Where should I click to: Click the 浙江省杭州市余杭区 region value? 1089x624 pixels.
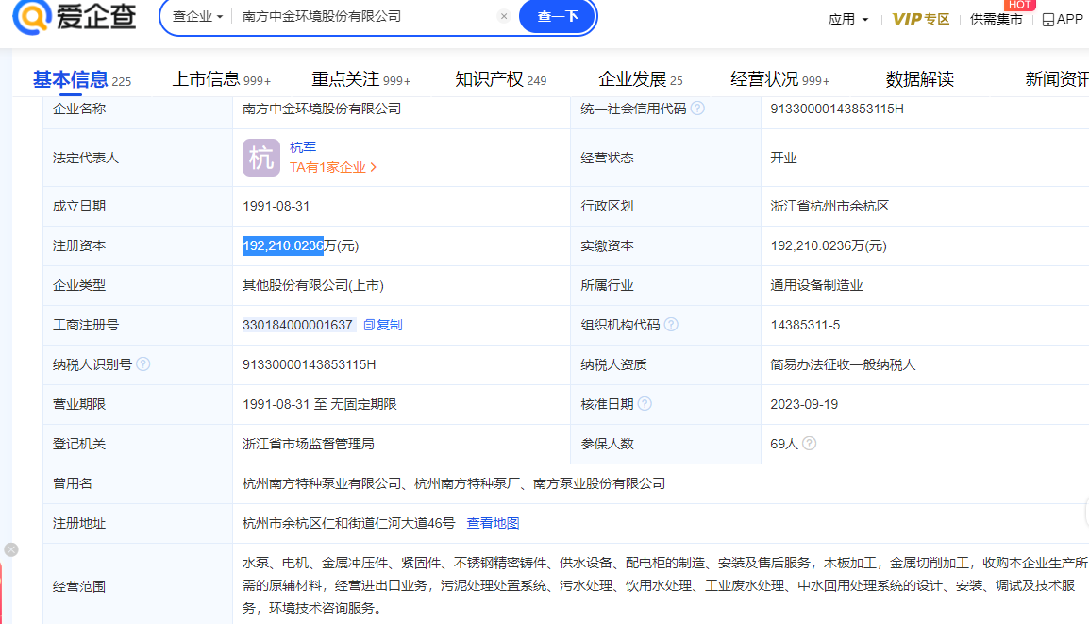point(829,206)
